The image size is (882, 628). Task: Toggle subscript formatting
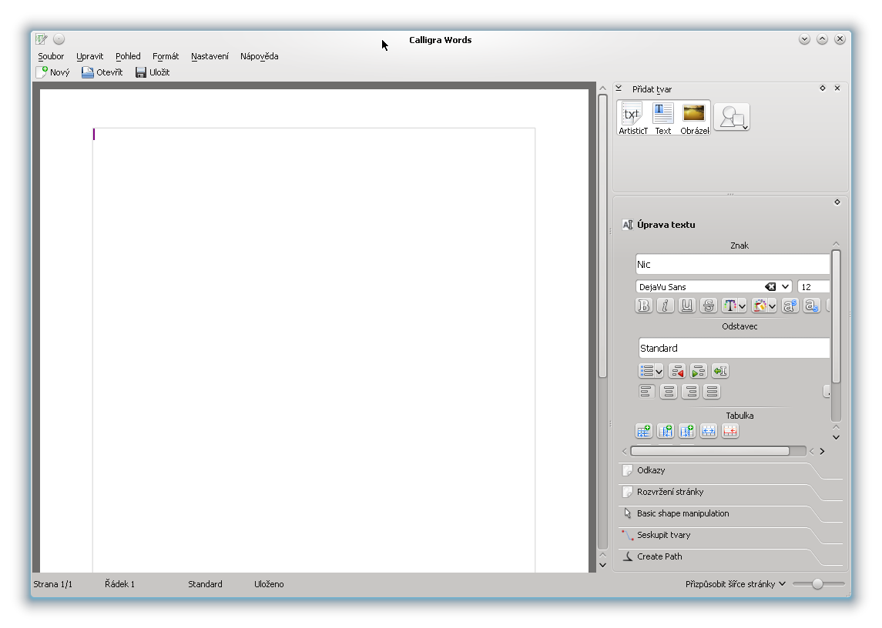(x=811, y=306)
